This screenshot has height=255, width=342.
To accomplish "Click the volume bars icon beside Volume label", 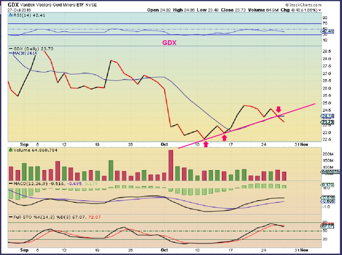I will click(11, 150).
